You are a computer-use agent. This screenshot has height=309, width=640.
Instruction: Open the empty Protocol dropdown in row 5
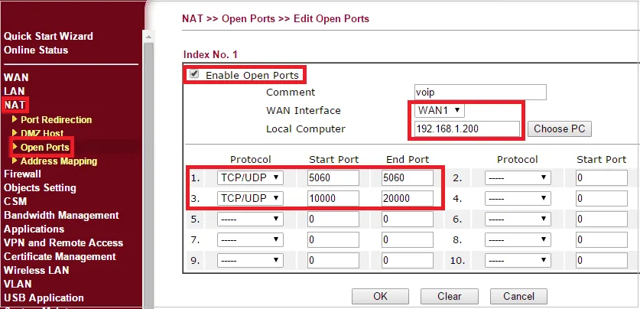pos(250,220)
